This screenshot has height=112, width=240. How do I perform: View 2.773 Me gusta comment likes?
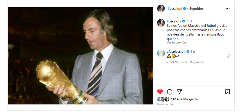coord(177,62)
